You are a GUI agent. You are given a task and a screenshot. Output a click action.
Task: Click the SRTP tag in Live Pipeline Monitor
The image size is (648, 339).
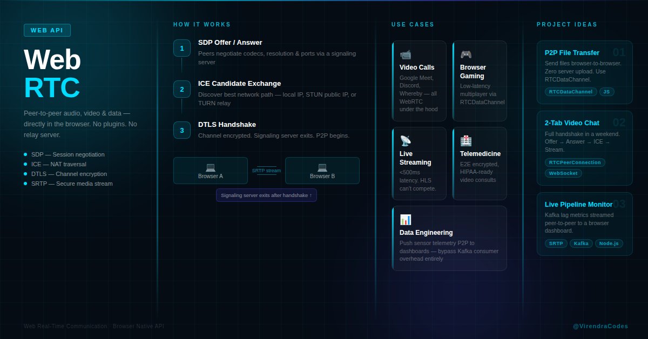pyautogui.click(x=556, y=243)
